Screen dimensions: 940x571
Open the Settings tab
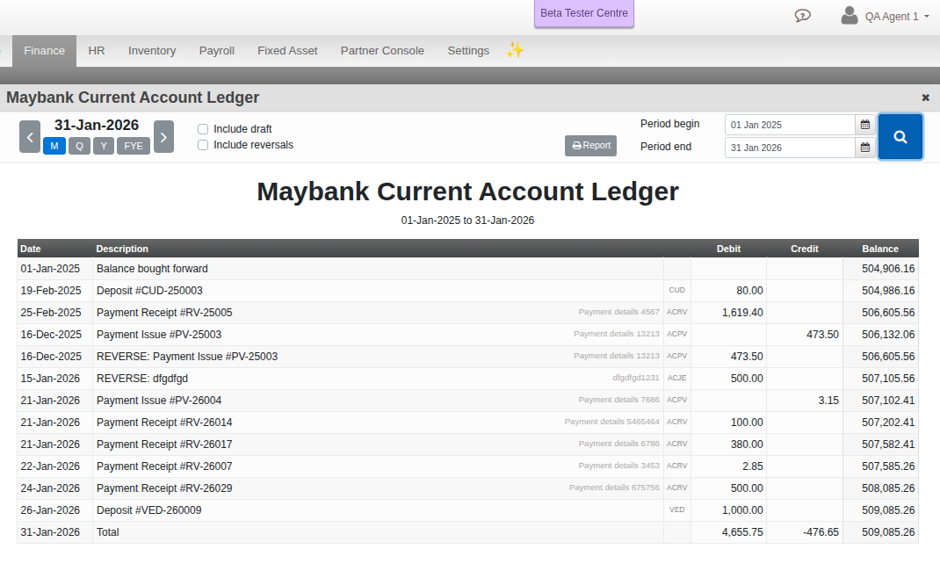(x=468, y=51)
